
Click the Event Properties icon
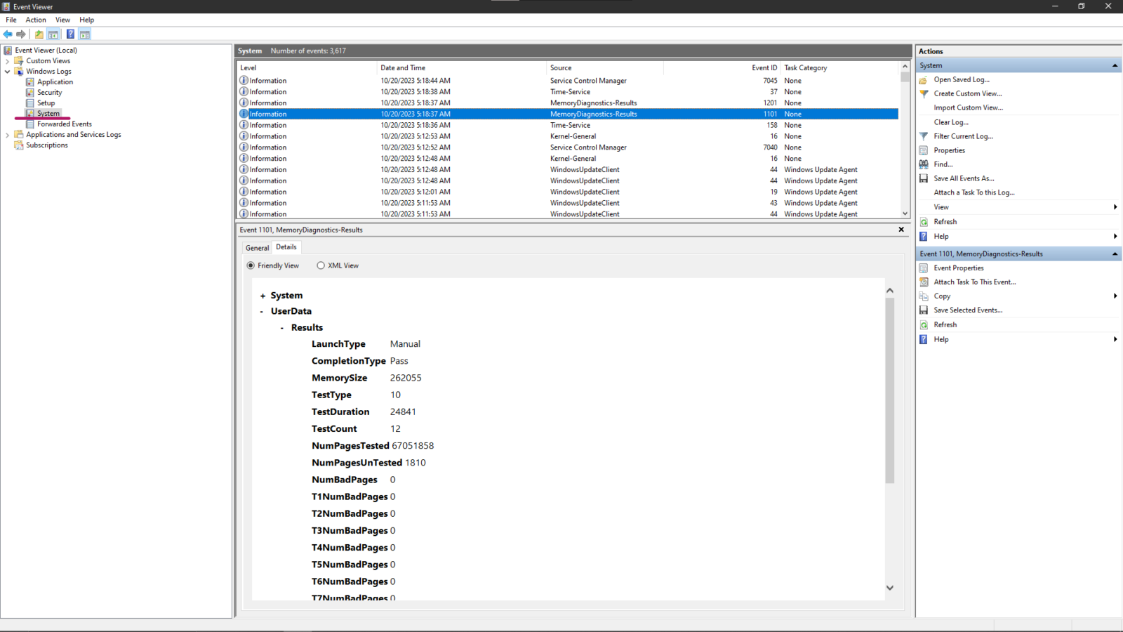point(924,268)
